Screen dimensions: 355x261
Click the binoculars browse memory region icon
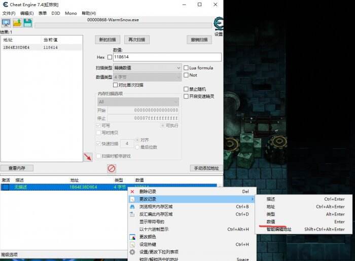(132, 207)
